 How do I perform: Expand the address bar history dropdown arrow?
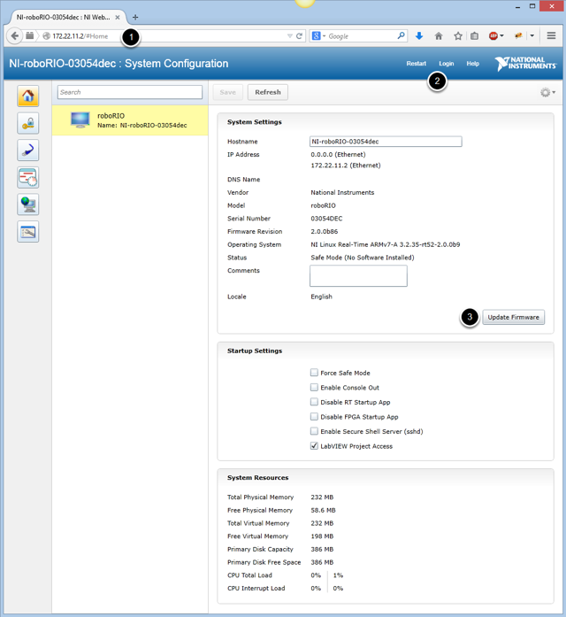(290, 35)
